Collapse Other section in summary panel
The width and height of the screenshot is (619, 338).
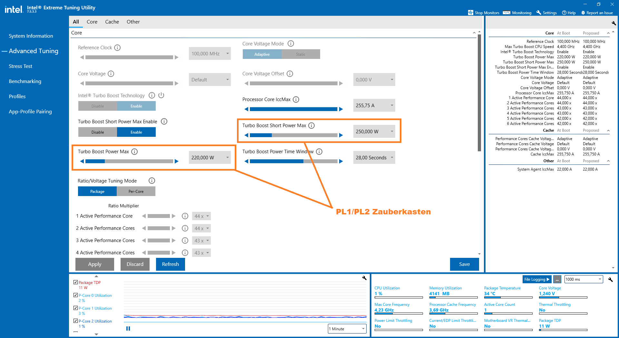(x=608, y=161)
